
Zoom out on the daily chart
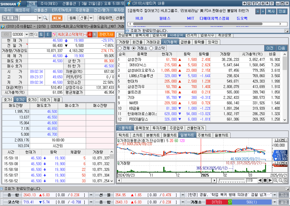[281, 181]
